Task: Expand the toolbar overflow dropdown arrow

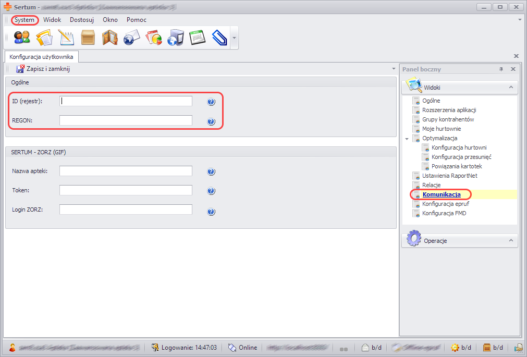Action: pos(234,38)
